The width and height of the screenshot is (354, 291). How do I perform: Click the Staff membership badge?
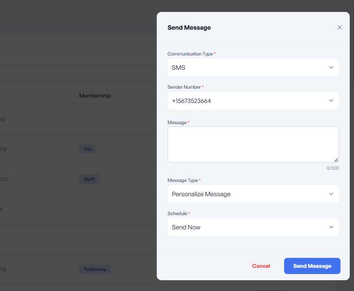(x=89, y=179)
